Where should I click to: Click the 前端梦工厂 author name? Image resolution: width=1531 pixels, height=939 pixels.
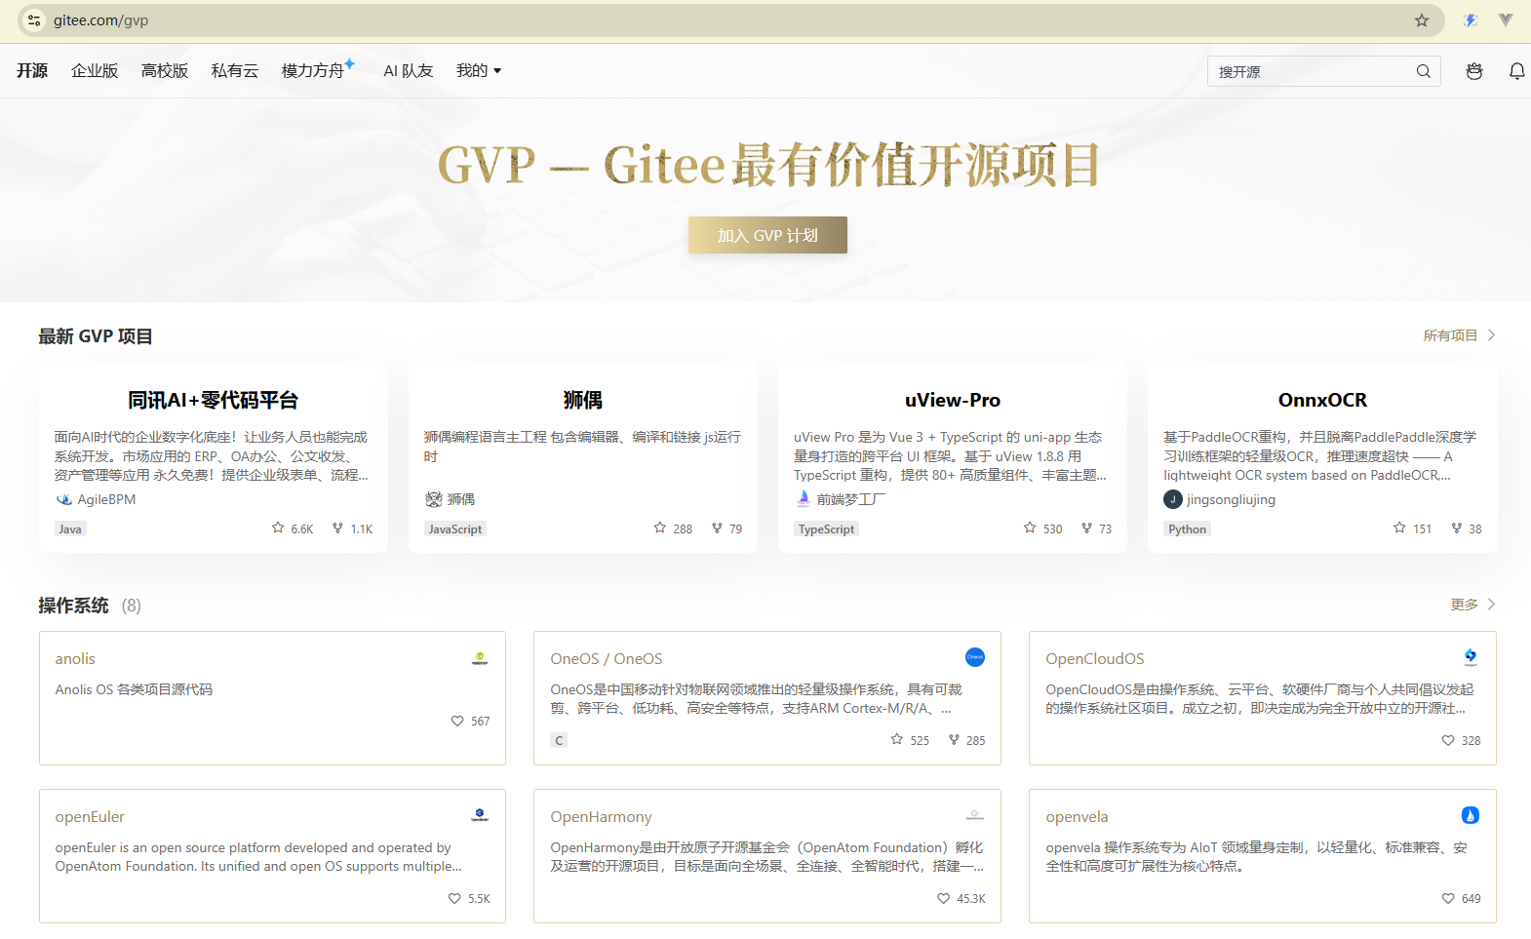click(x=851, y=499)
